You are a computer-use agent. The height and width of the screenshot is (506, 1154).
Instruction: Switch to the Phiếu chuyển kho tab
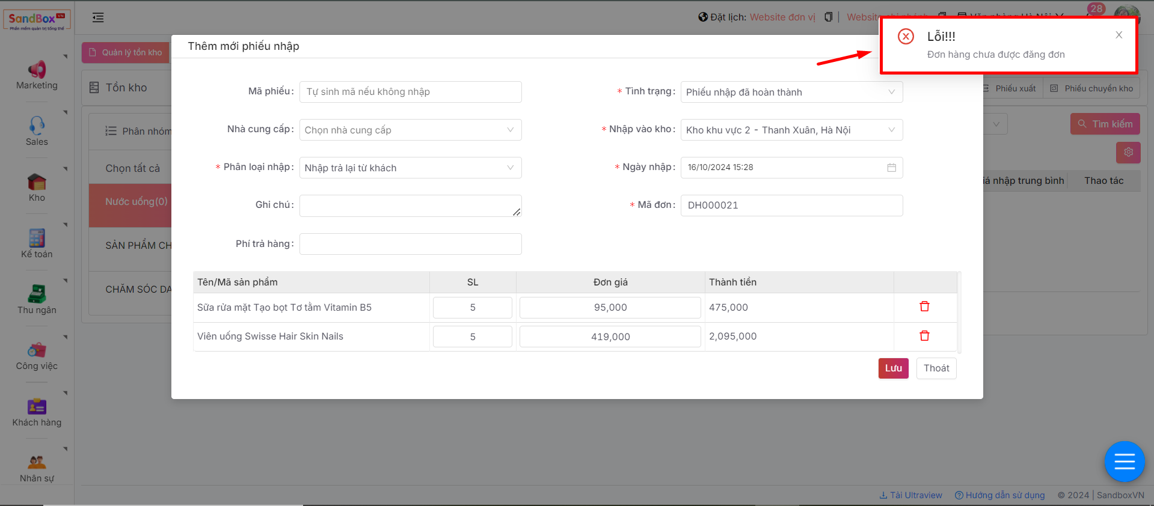click(1091, 88)
